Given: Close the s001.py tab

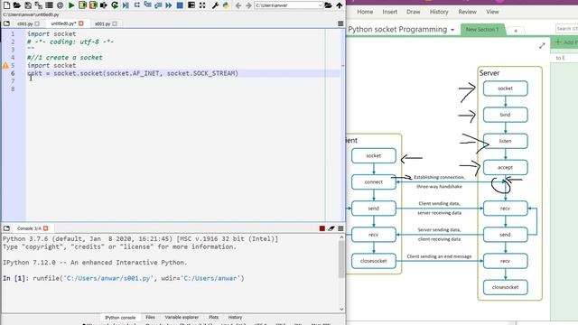Looking at the screenshot, I should click(x=115, y=23).
